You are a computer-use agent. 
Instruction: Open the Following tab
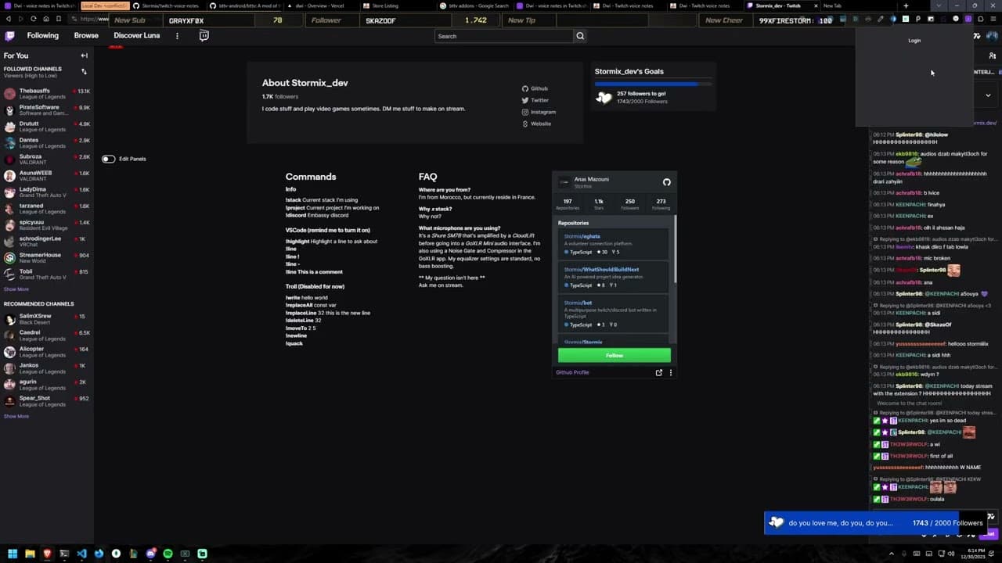pos(42,36)
